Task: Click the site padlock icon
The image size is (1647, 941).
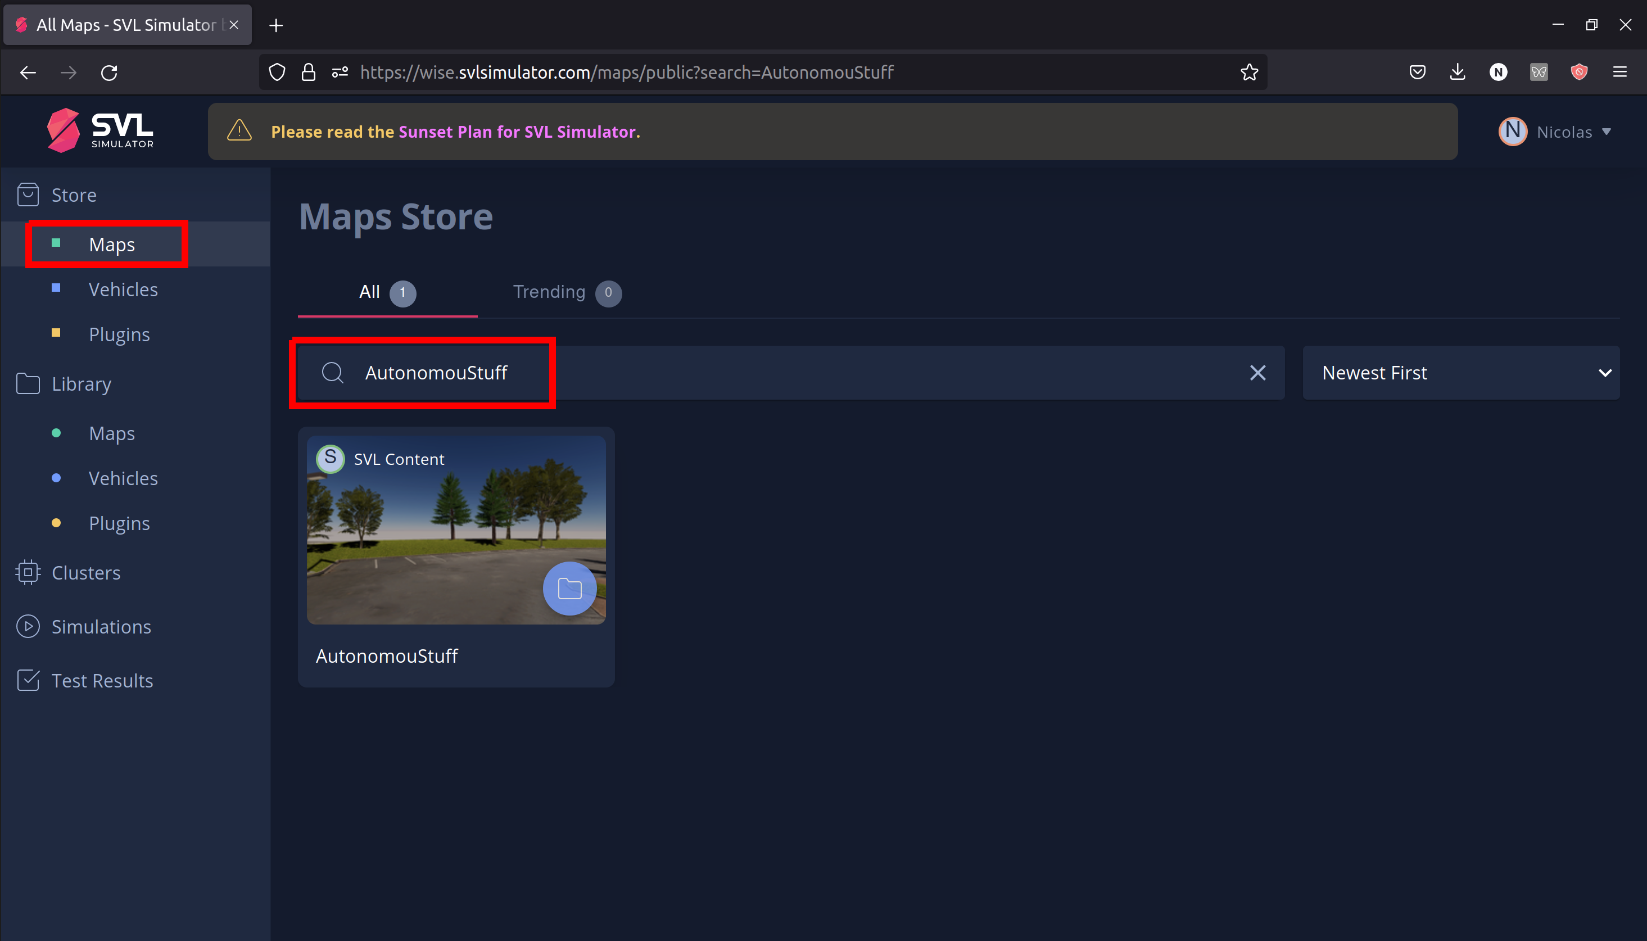Action: click(308, 73)
